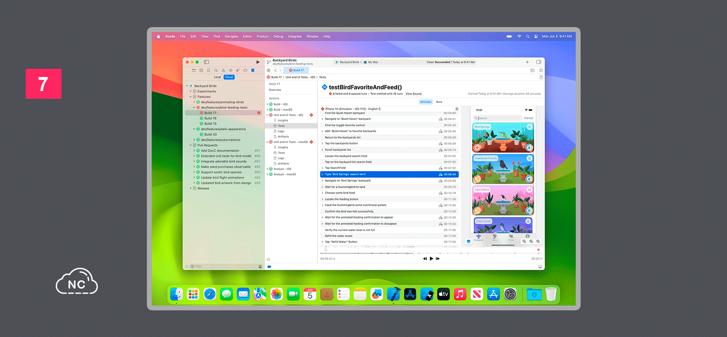Click the device icon in iPhone 14 row
727x337 pixels.
[457, 109]
